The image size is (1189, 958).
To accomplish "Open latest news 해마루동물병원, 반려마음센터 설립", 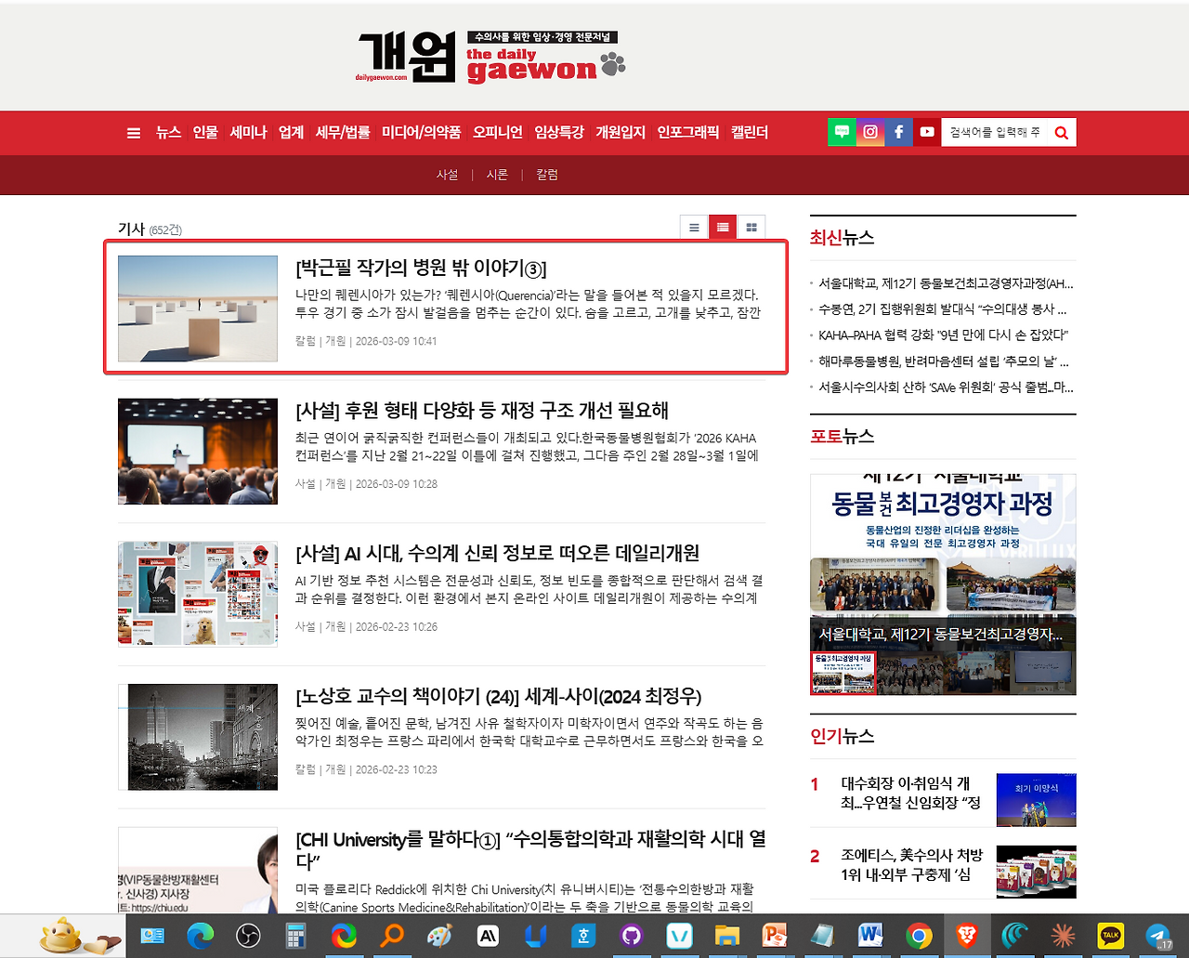I will click(x=944, y=361).
